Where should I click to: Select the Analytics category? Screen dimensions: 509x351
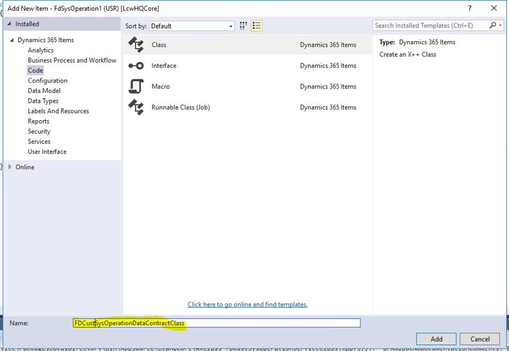click(41, 50)
